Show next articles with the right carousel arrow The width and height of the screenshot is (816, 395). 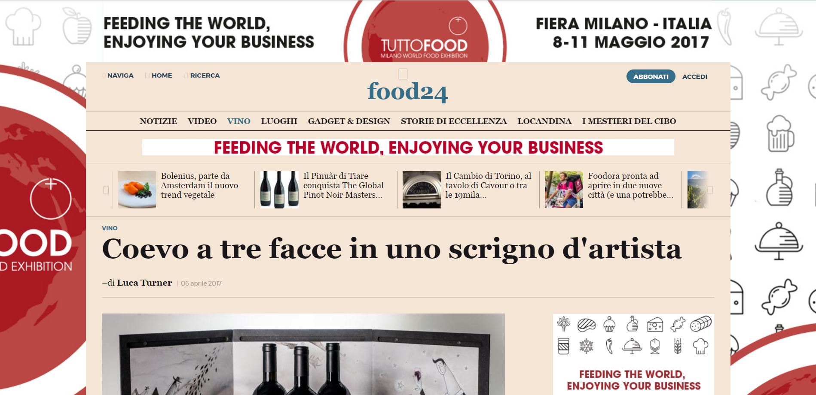710,190
